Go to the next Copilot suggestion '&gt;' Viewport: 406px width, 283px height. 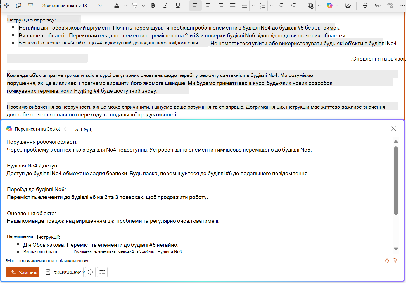pos(88,129)
